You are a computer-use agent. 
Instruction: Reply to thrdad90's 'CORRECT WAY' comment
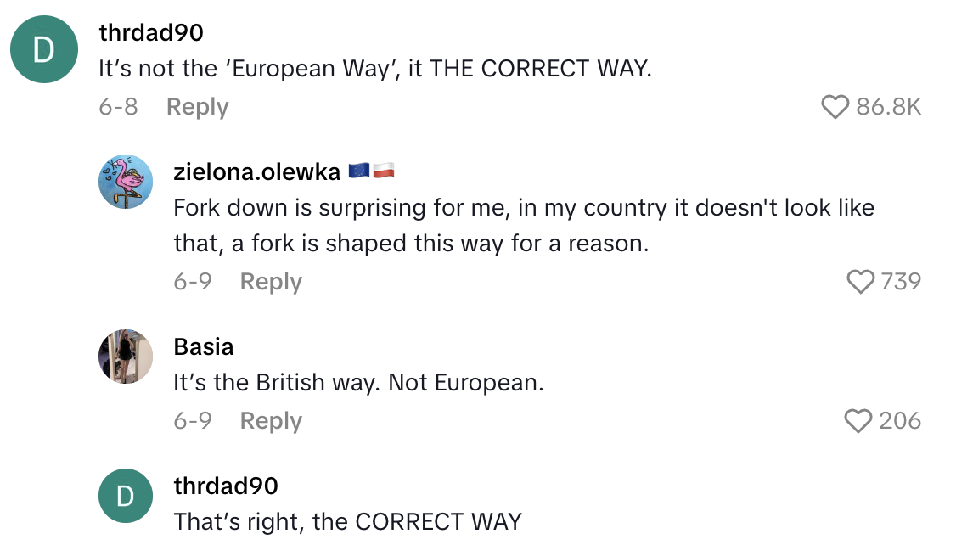coord(196,106)
